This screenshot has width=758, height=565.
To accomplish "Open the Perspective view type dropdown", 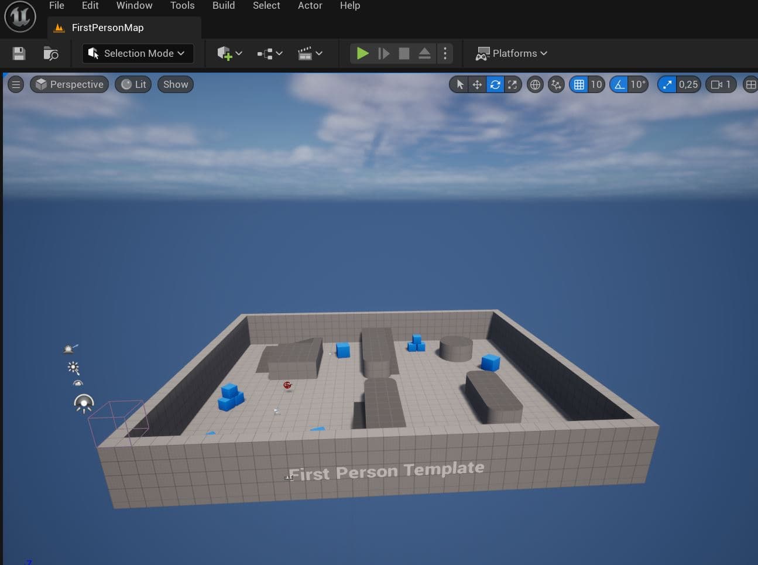I will coord(70,84).
